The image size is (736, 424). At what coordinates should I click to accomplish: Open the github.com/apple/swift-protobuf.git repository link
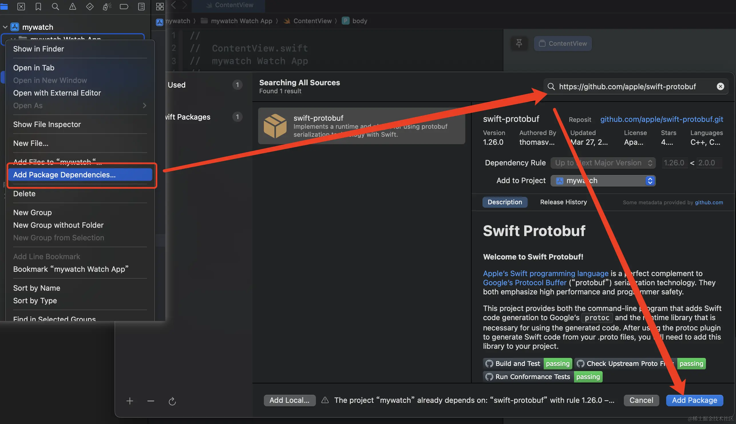pos(661,119)
